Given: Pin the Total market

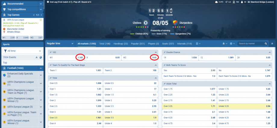Looking at the screenshot, I should pos(51,78).
